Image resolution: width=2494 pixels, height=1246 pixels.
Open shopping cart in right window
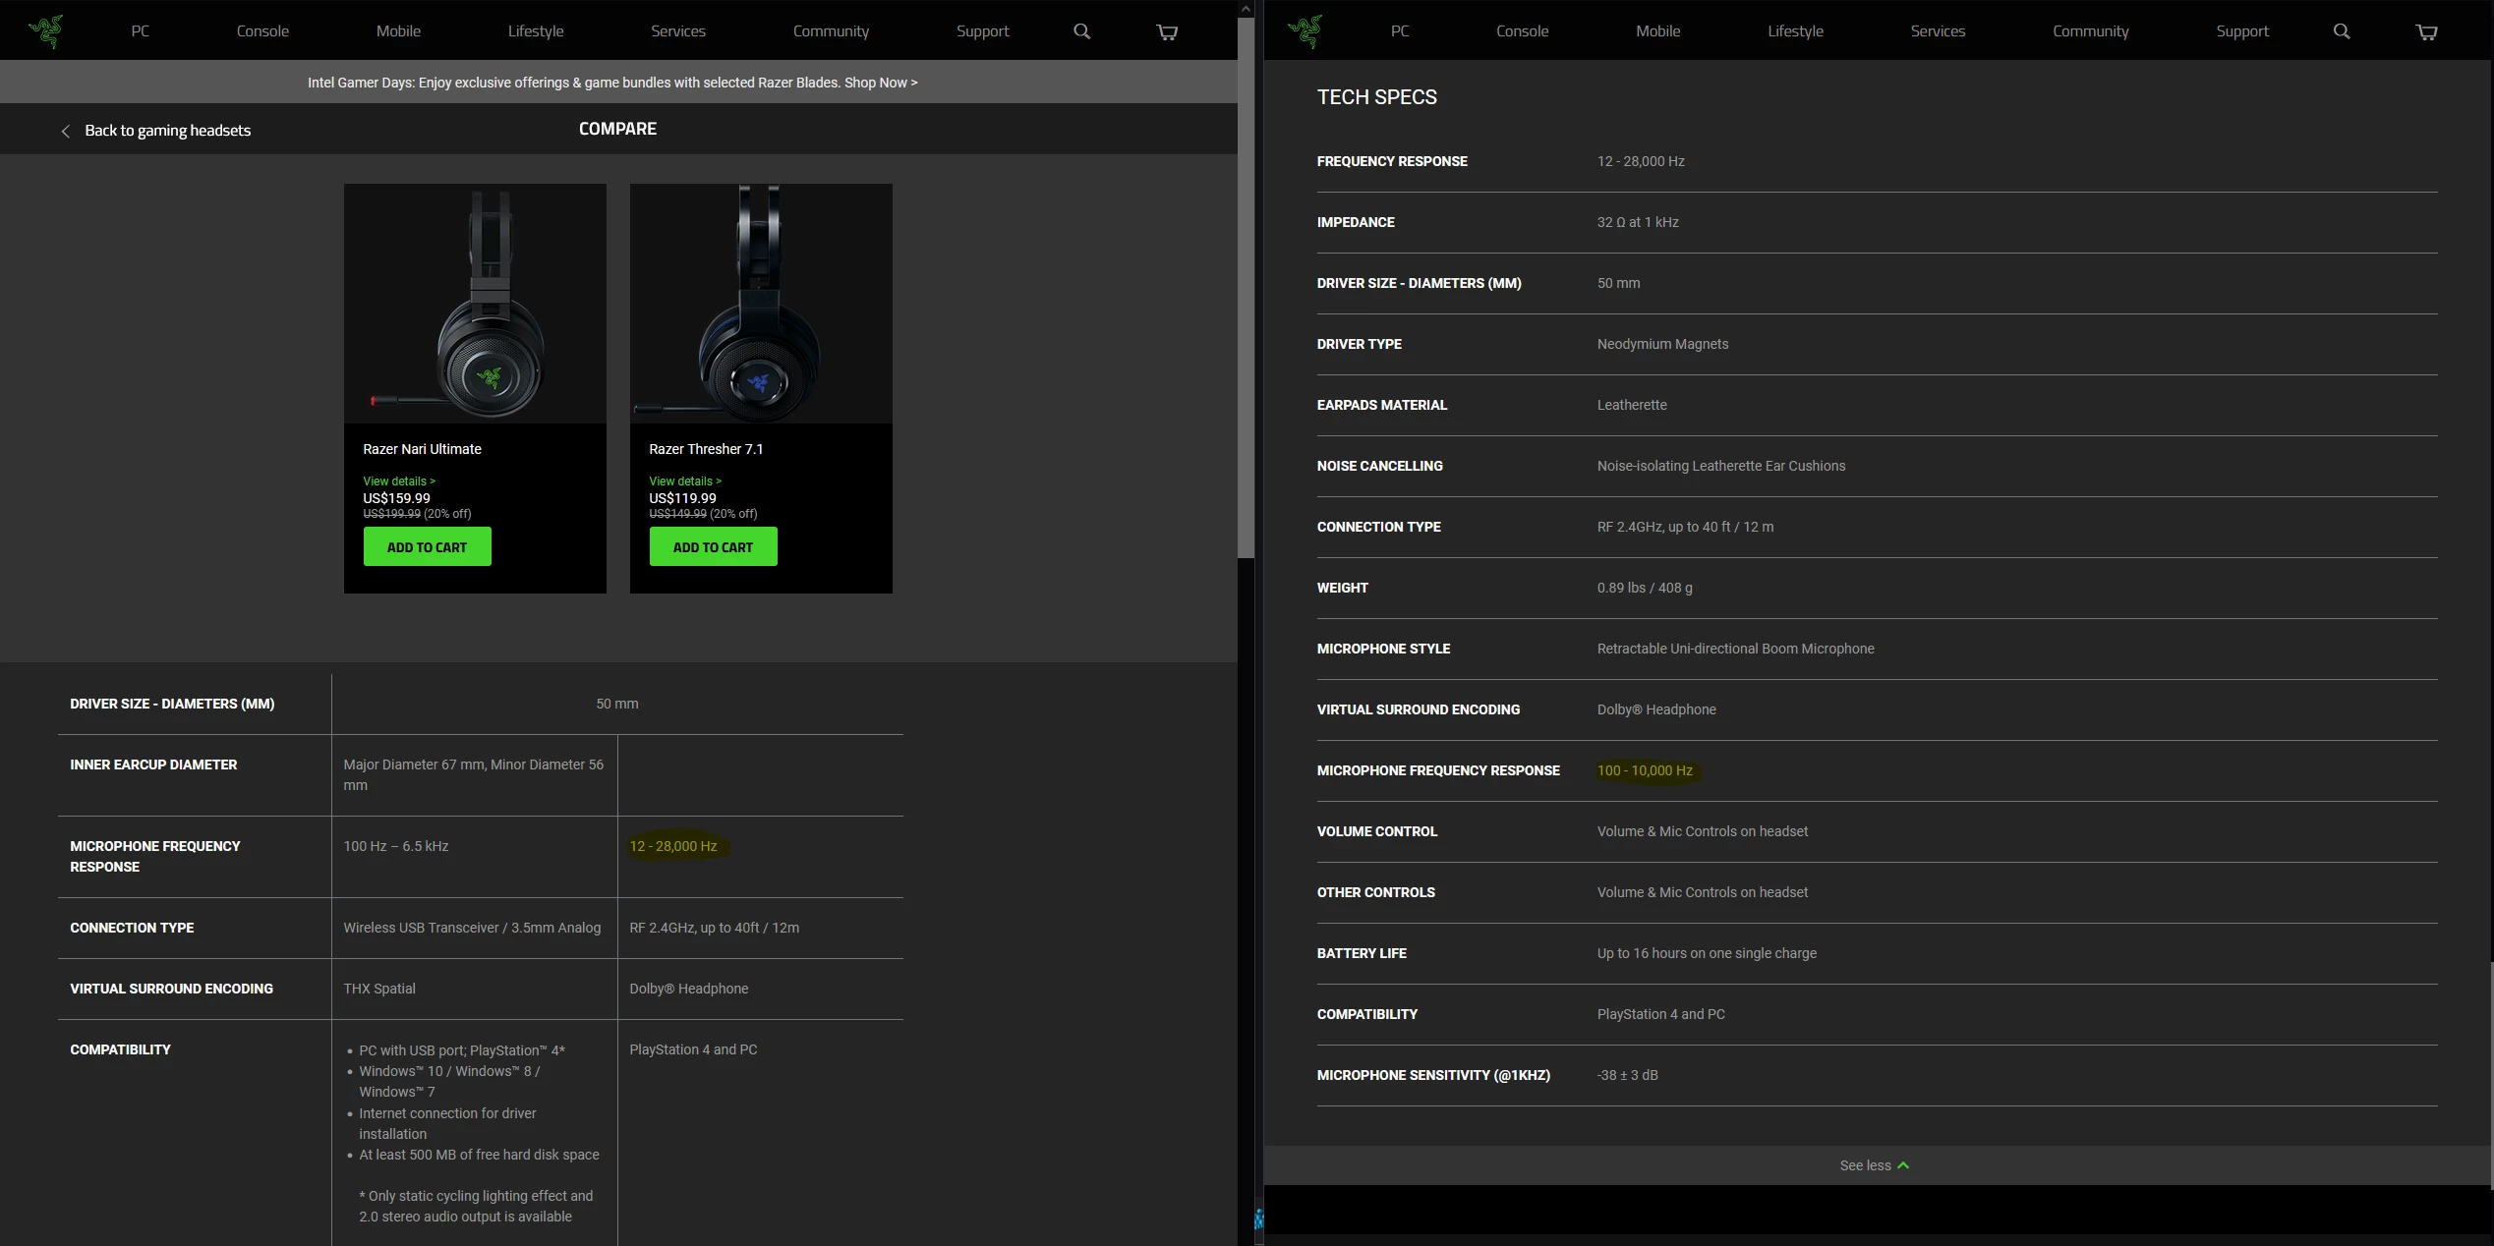click(2426, 32)
